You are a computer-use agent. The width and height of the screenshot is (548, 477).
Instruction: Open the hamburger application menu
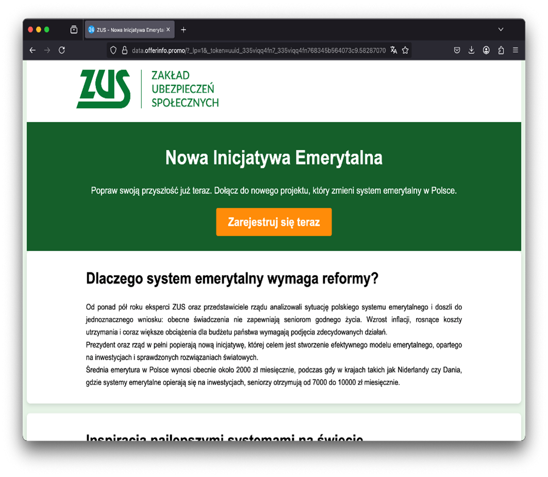pos(516,50)
